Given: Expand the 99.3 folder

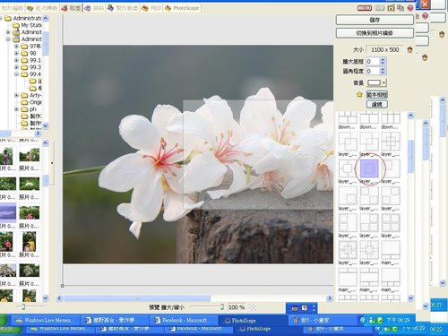Looking at the screenshot, I should point(17,67).
